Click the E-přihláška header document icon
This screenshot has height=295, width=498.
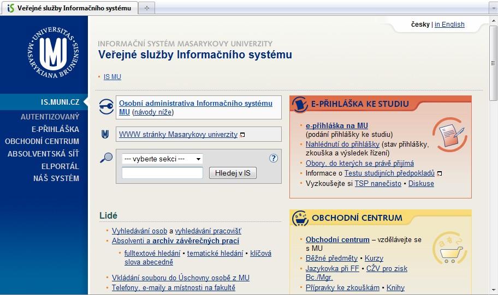(300, 104)
